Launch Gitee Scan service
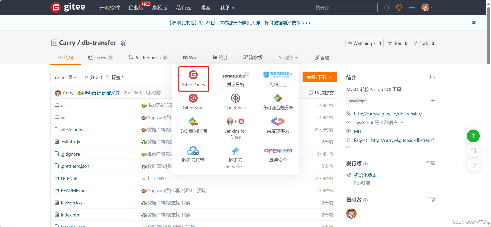This screenshot has width=491, height=227. pos(193,102)
